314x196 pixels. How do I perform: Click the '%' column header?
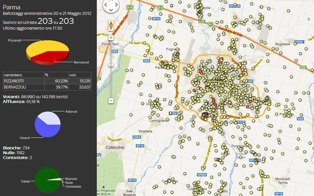[x=56, y=75]
